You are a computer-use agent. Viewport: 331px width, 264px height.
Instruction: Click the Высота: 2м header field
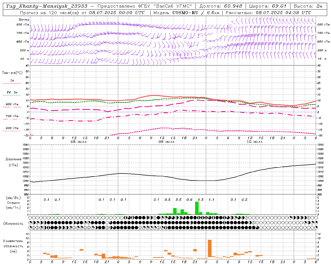point(308,6)
